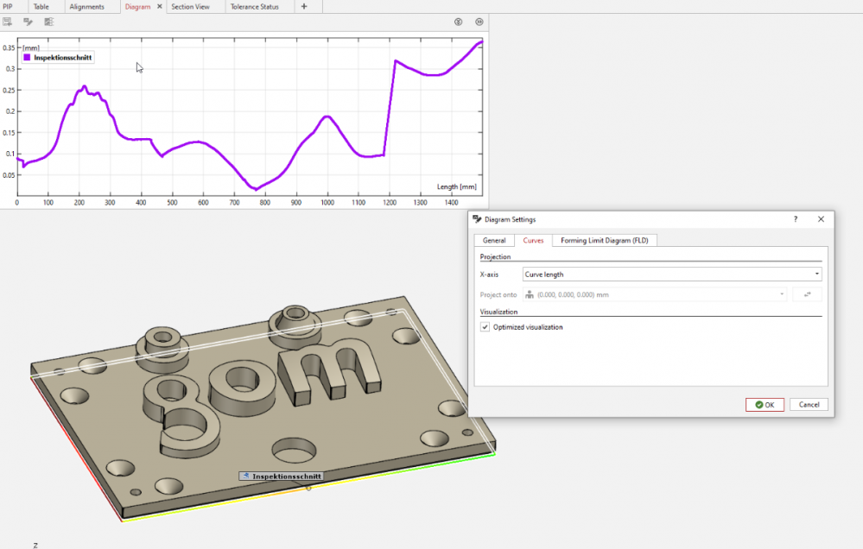Switch to the Section View tab
Screen dimensions: 863x549
point(190,7)
